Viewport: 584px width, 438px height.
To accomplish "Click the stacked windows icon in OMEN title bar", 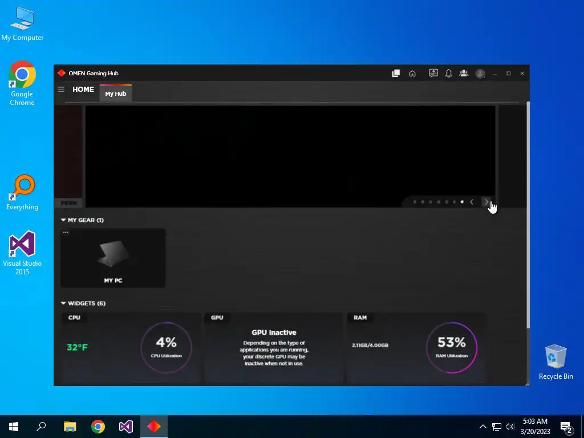I will [396, 74].
